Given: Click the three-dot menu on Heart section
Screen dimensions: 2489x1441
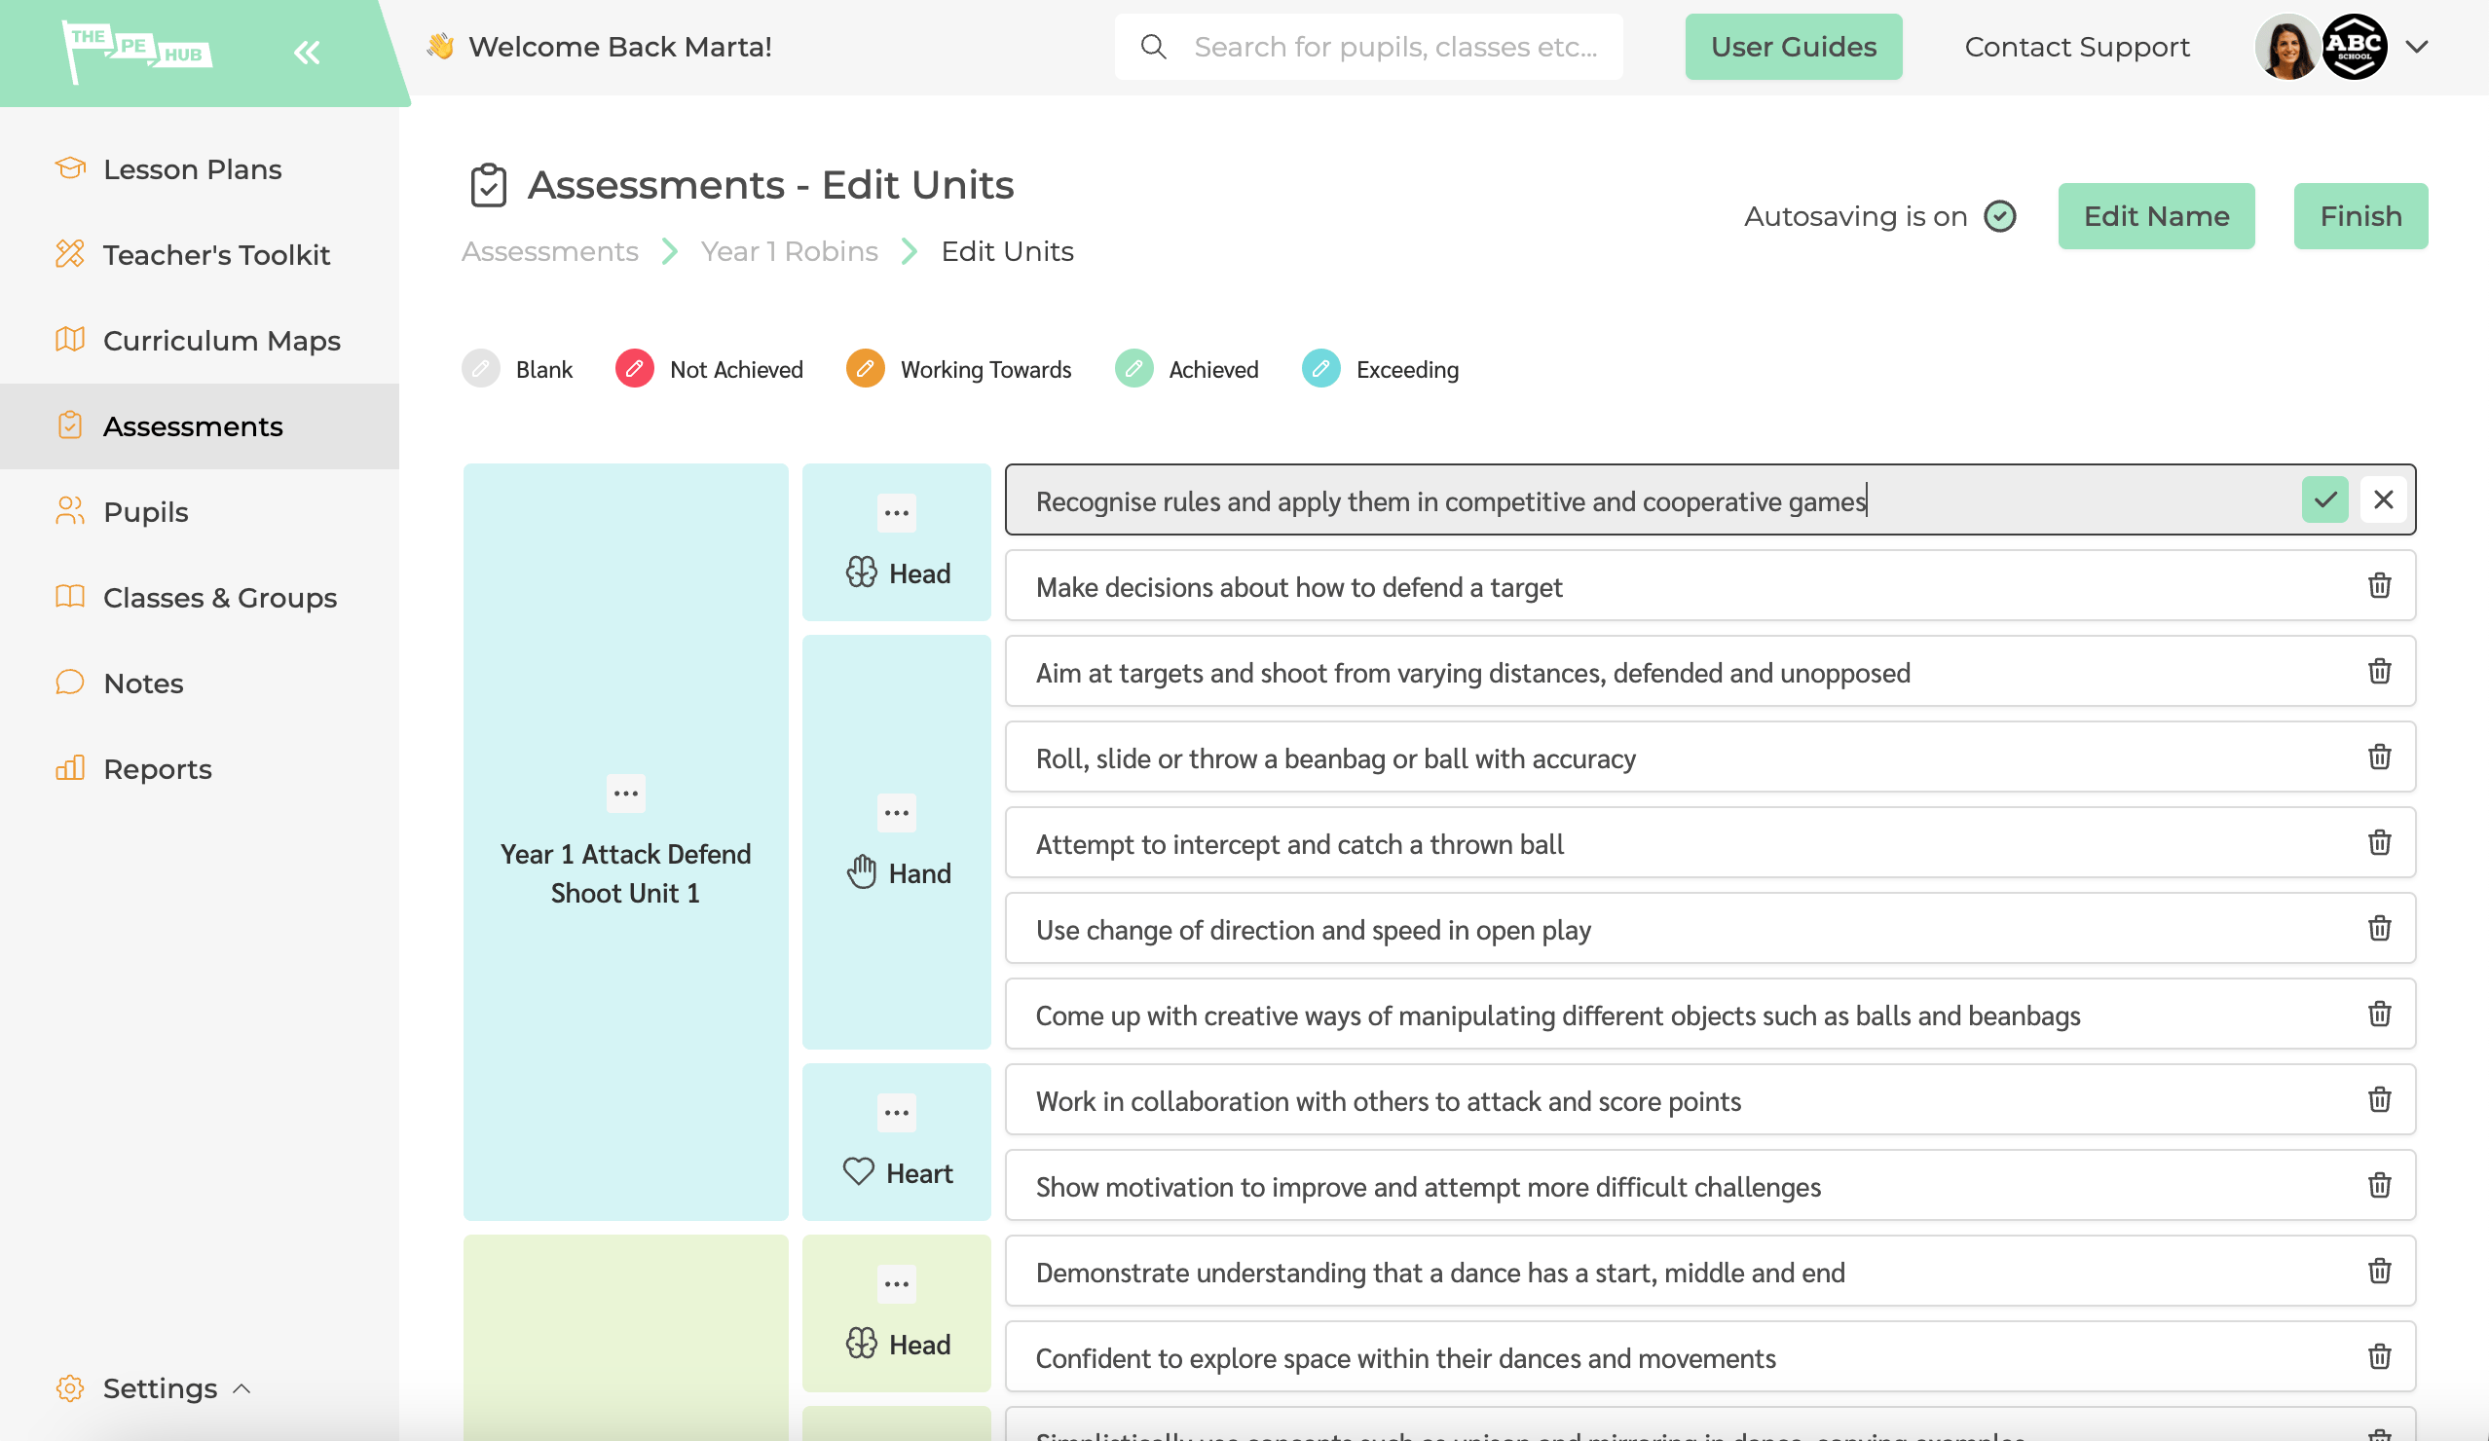Looking at the screenshot, I should (x=897, y=1112).
